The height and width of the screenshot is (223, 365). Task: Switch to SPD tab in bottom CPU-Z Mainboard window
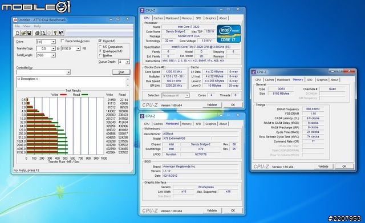pos(198,124)
